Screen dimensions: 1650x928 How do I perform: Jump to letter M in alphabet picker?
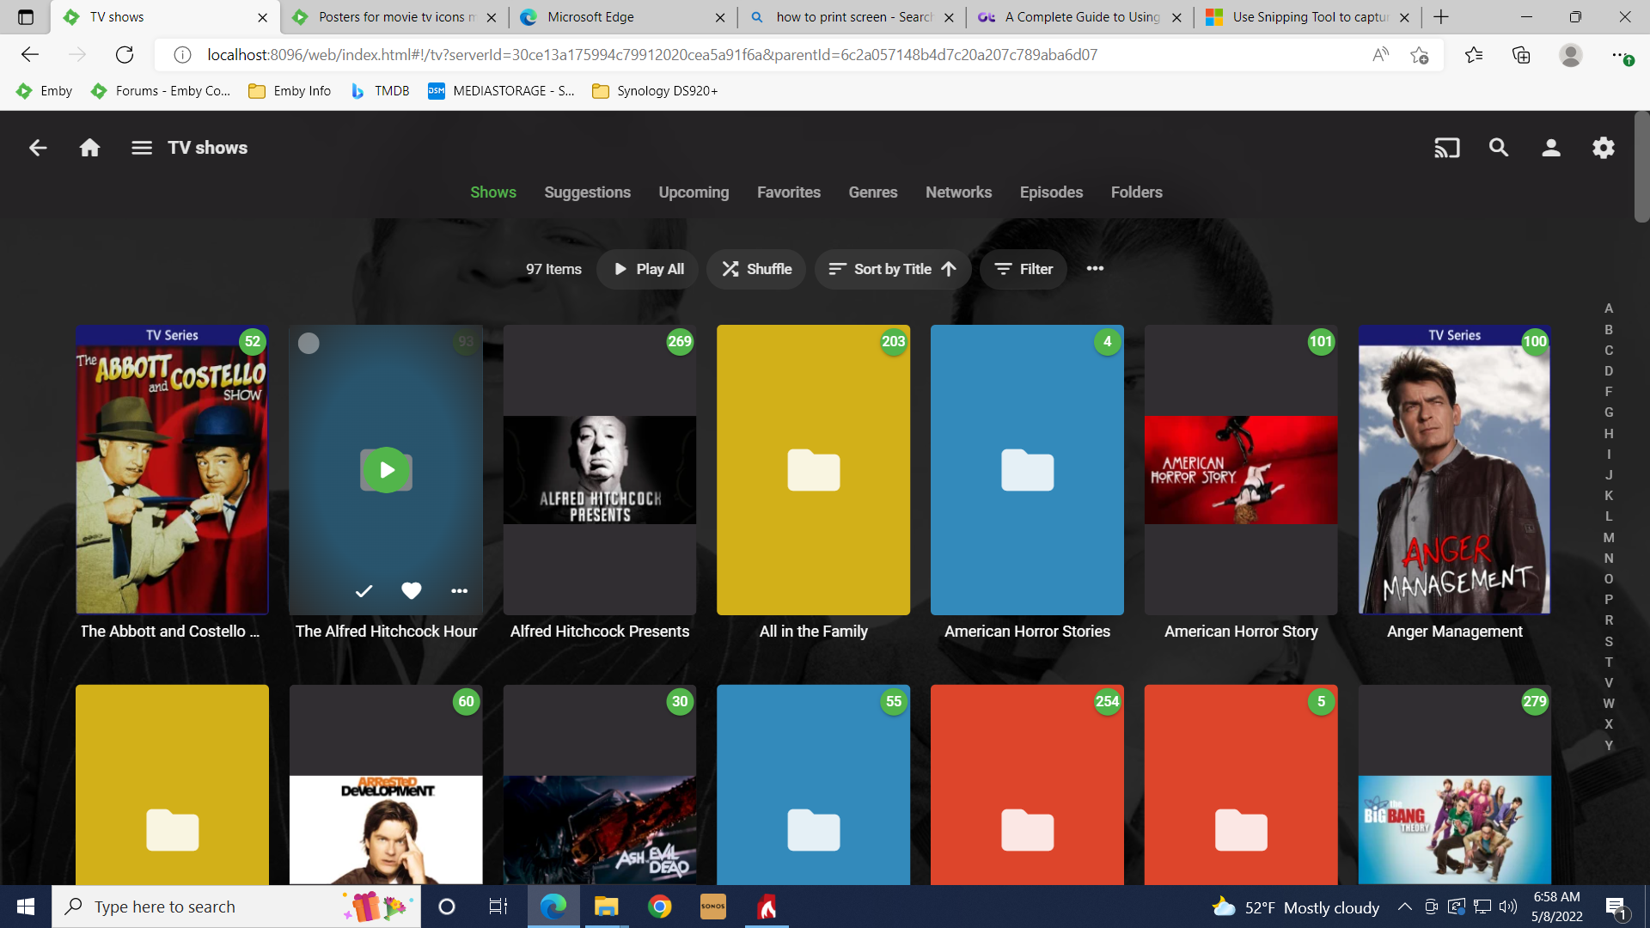[1609, 538]
